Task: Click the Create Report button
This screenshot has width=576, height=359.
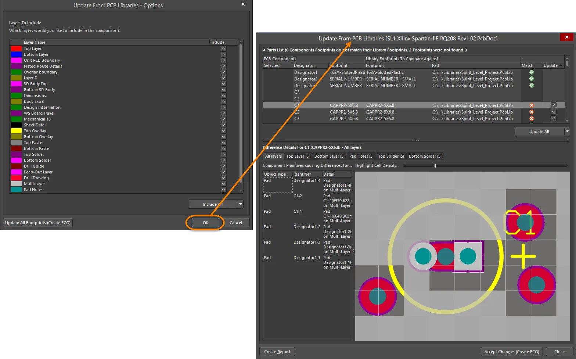Action: pyautogui.click(x=277, y=352)
